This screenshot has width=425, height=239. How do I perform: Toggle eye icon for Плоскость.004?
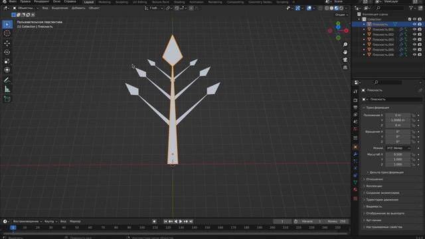click(414, 44)
